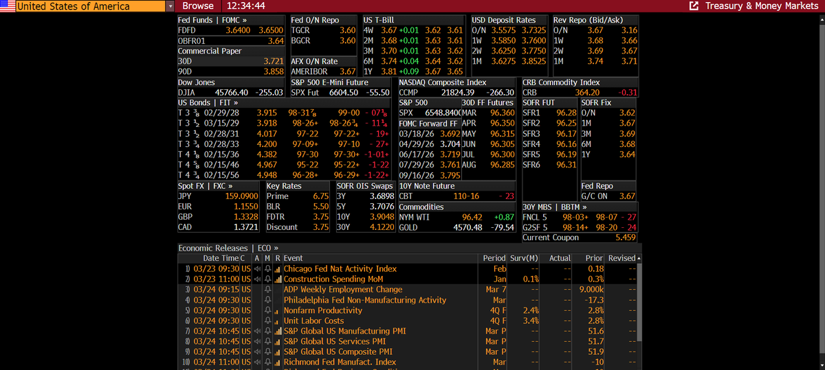Click the NYM WTI price 96.42

(x=472, y=217)
